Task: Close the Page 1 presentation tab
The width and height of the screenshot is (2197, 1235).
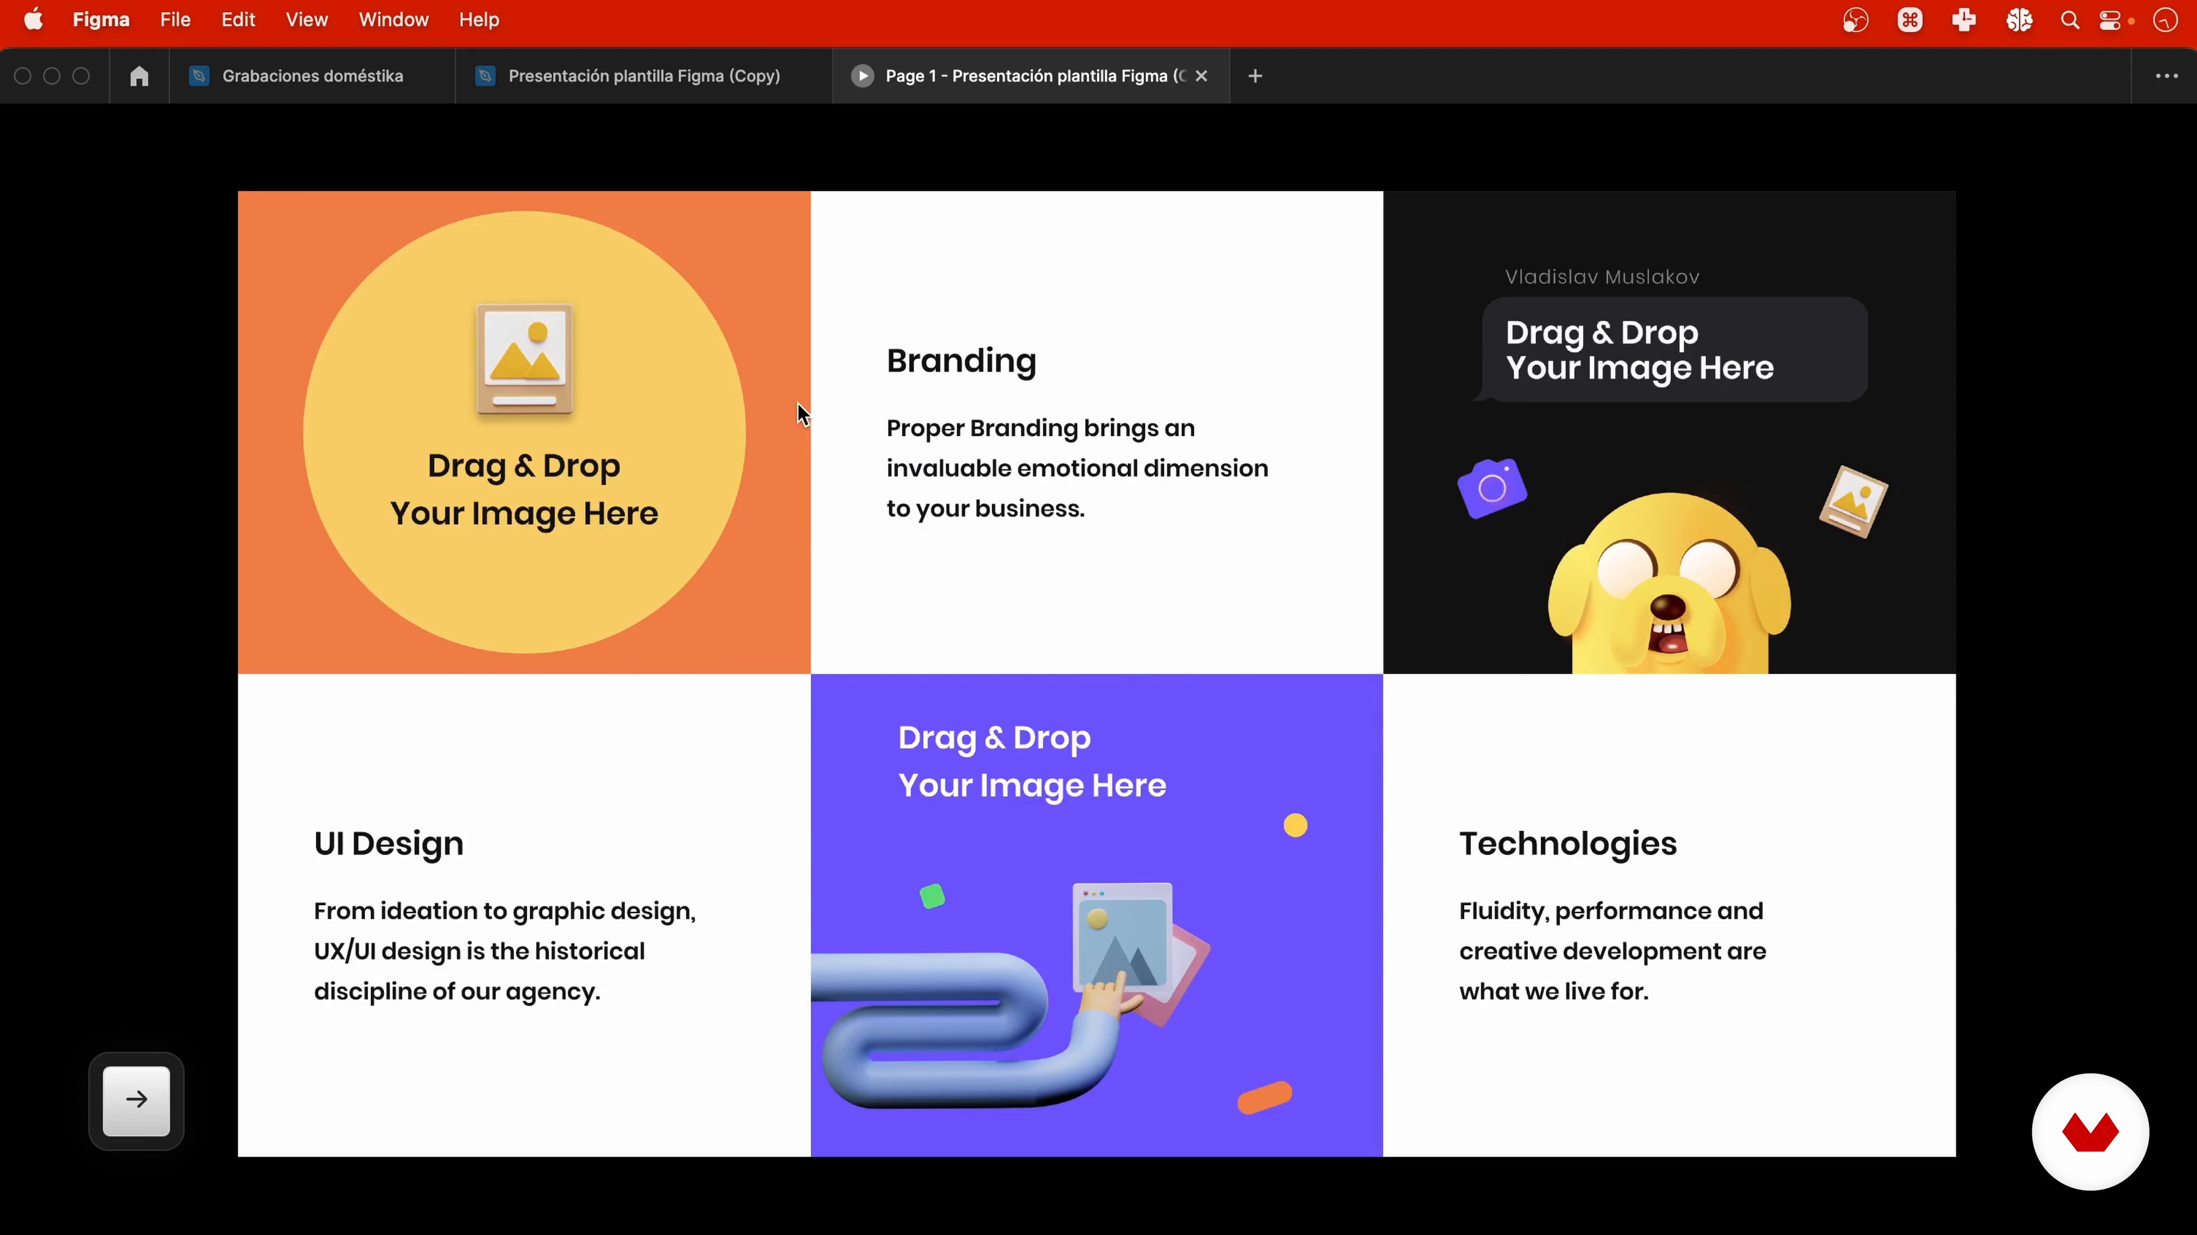Action: coord(1201,77)
